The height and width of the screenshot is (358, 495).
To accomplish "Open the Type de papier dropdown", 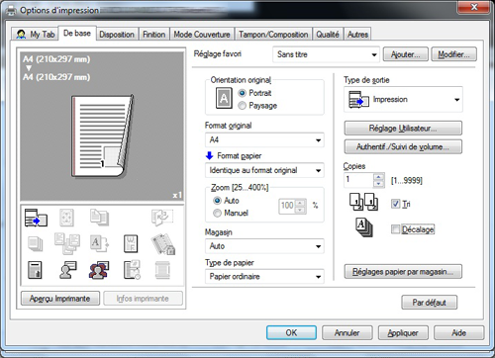I will click(264, 277).
